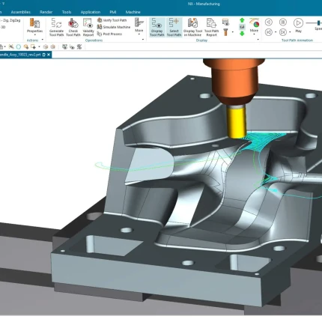The height and width of the screenshot is (322, 322).
Task: Click middle icon in right toolbar trio
Action: point(72,46)
